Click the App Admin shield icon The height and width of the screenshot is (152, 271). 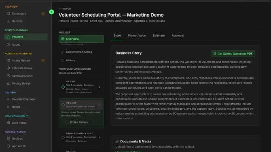[8, 146]
